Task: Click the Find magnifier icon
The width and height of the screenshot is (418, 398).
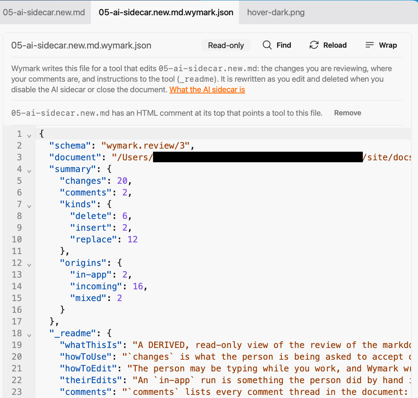Action: (x=267, y=45)
